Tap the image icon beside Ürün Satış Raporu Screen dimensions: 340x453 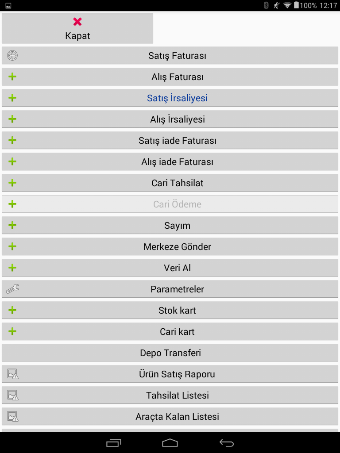click(12, 374)
